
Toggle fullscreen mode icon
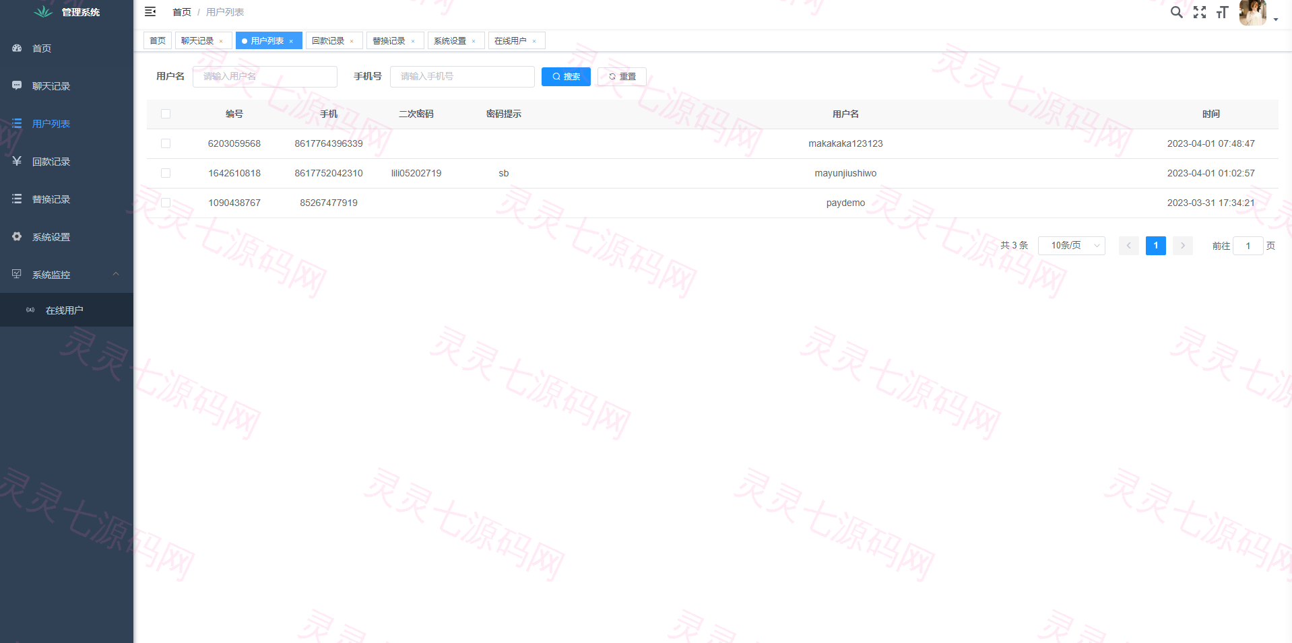point(1200,12)
